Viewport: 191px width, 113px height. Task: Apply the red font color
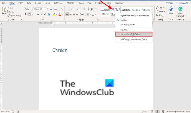click(60, 14)
